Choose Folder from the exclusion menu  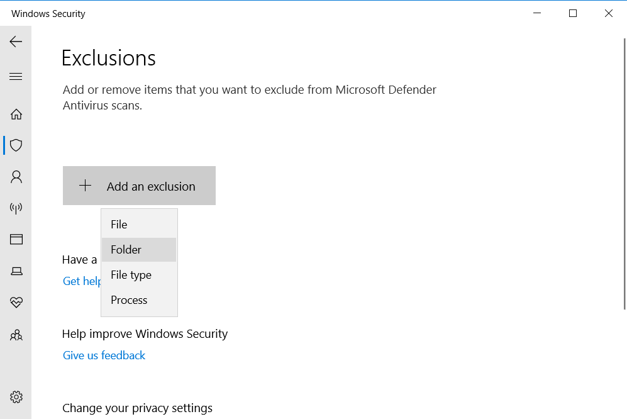pos(126,250)
